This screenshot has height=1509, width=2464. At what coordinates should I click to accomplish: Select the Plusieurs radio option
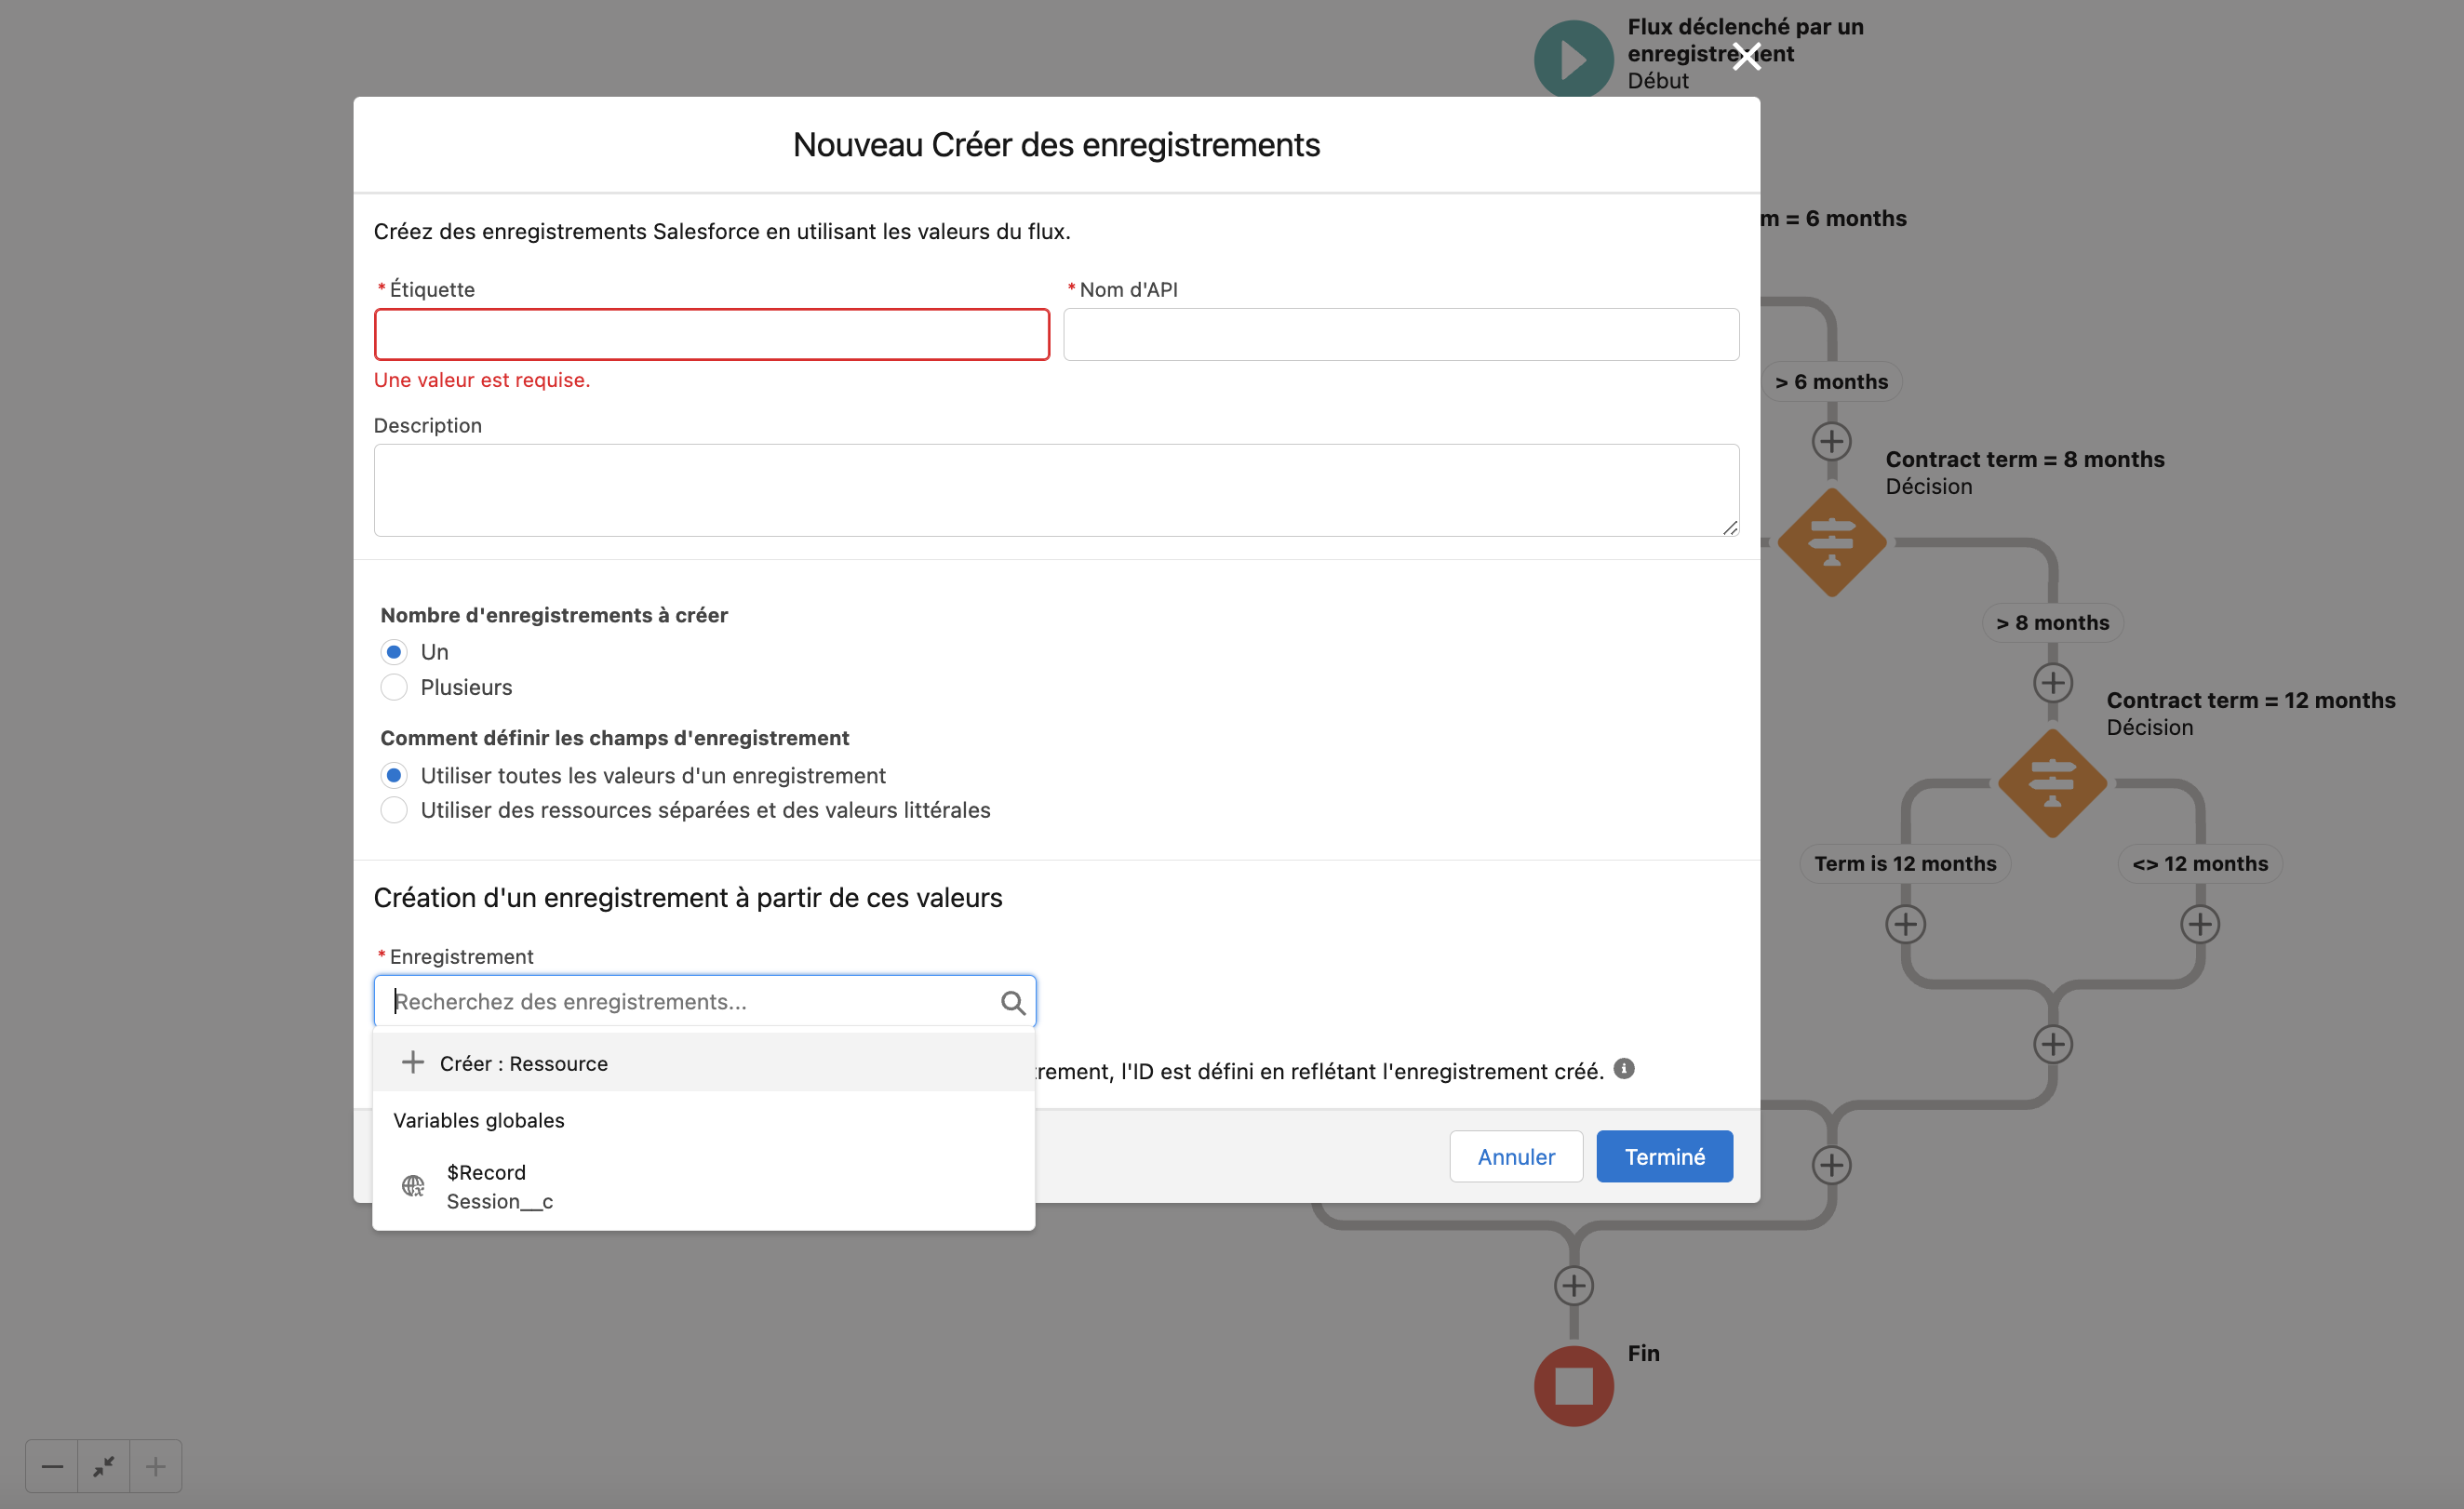click(x=394, y=687)
